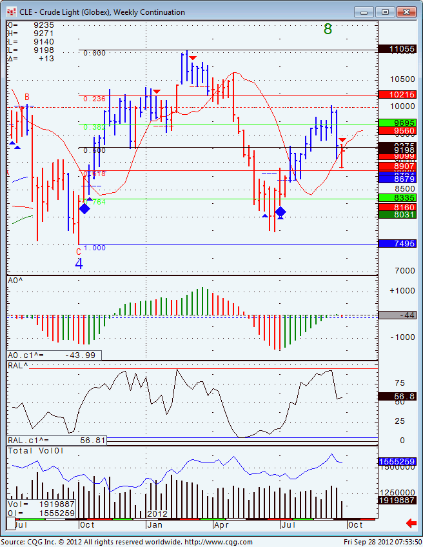
Task: Click the 0.236 Fibonacci level label
Action: [94, 99]
